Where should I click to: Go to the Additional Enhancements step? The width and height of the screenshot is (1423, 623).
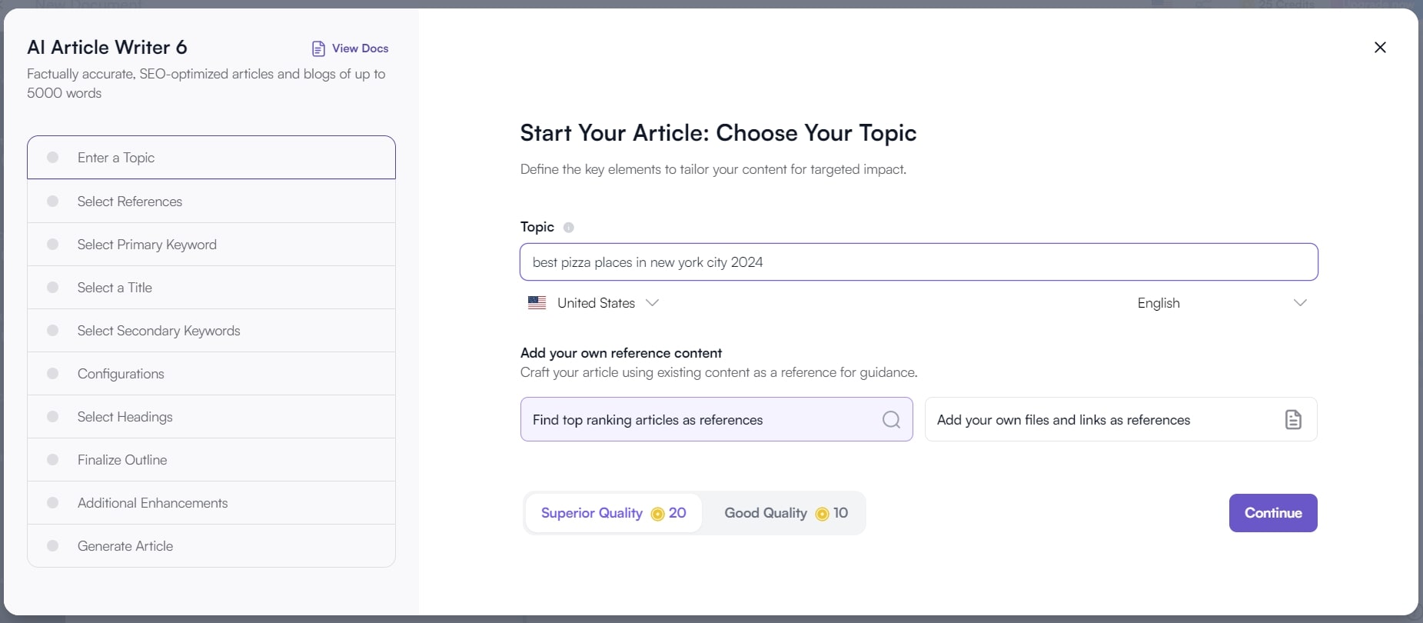(x=211, y=503)
